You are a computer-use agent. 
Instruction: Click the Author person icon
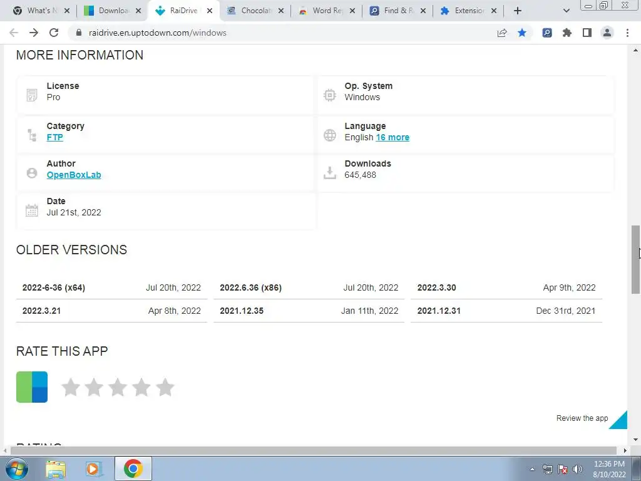click(32, 173)
